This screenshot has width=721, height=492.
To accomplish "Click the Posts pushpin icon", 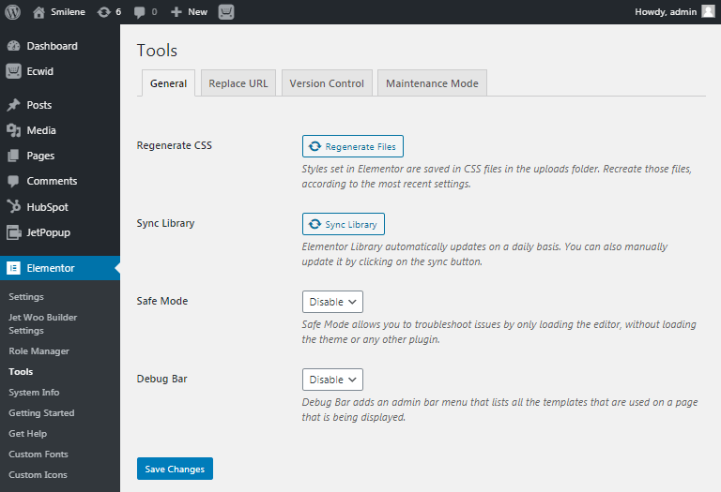I will [x=14, y=105].
